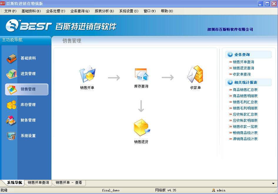Image resolution: width=278 pixels, height=194 pixels.
Task: Click the 基础资料 navigation label
Action: tap(28, 58)
